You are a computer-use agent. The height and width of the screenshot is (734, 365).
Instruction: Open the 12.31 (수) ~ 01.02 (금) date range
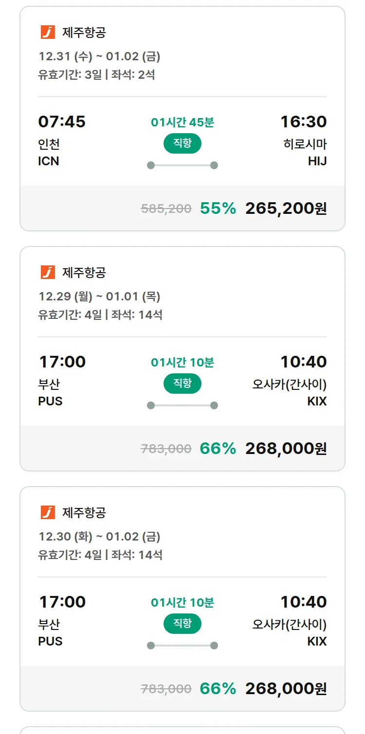coord(99,57)
